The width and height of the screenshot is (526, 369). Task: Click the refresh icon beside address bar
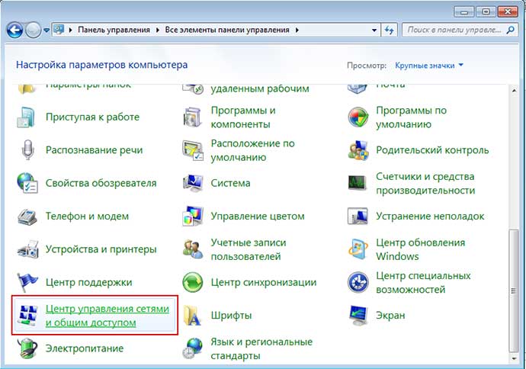(x=389, y=30)
